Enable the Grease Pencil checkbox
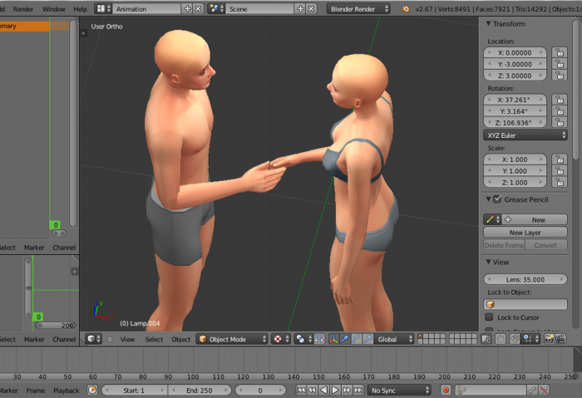Screen dimensions: 582x398 497,199
